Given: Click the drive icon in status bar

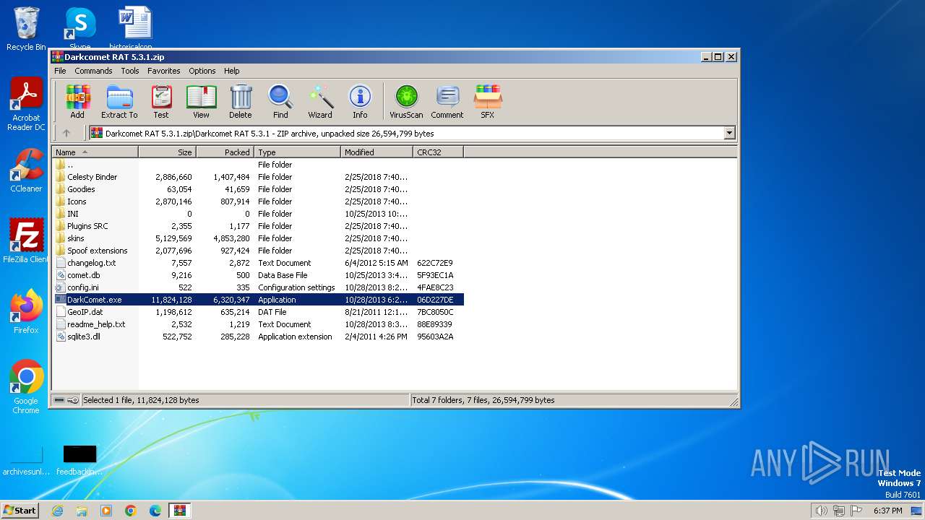Looking at the screenshot, I should tap(59, 400).
